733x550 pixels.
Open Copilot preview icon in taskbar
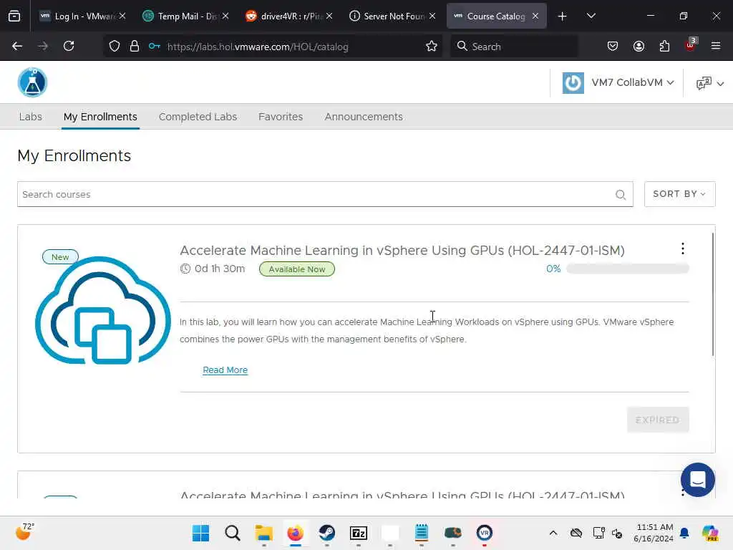pos(710,533)
